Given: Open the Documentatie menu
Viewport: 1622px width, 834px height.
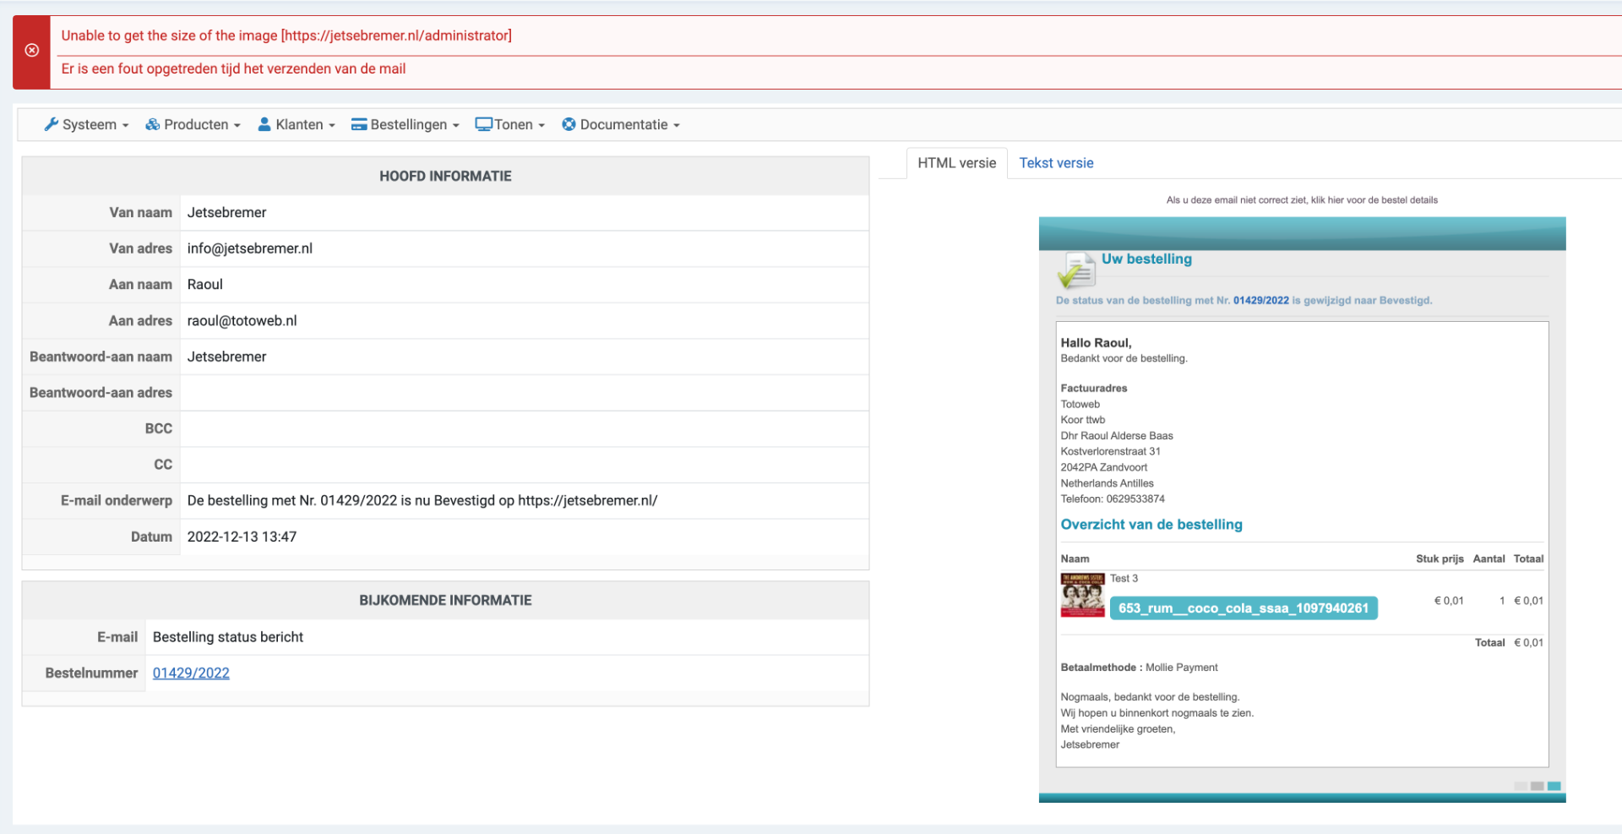Looking at the screenshot, I should pos(622,124).
